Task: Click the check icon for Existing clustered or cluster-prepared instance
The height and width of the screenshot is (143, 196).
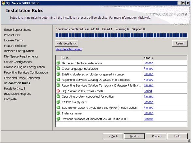Action: 58,74
